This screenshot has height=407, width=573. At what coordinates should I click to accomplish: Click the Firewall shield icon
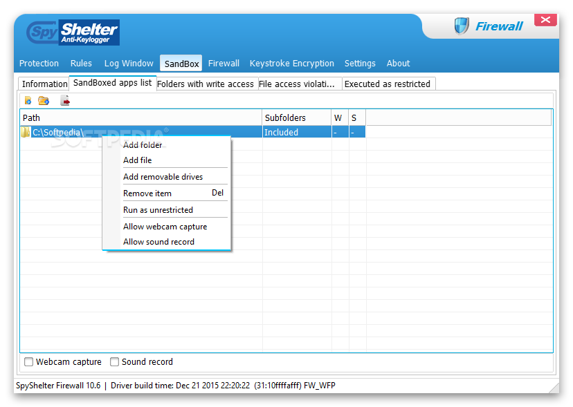click(462, 26)
